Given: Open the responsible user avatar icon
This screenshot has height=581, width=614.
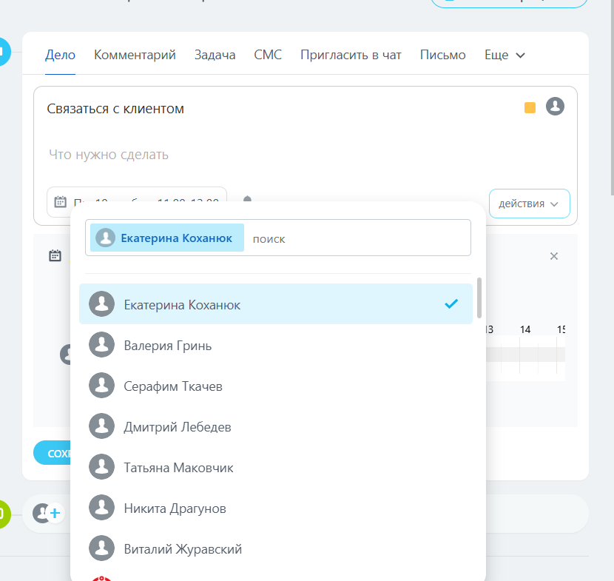Looking at the screenshot, I should pyautogui.click(x=555, y=106).
